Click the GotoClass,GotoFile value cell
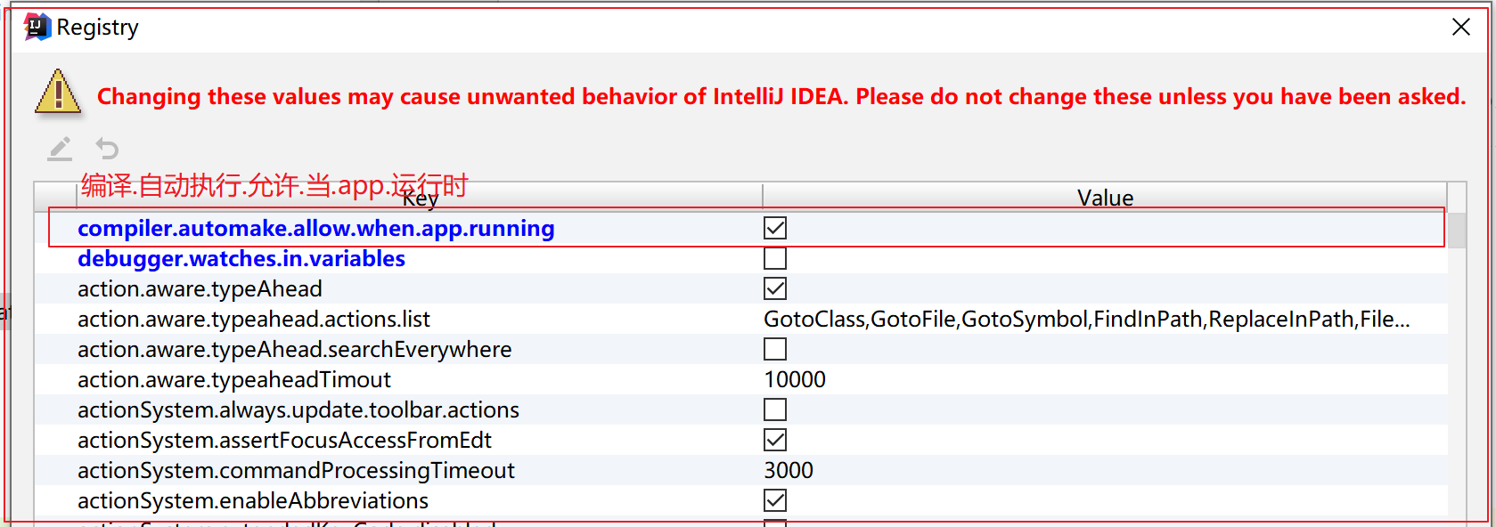This screenshot has width=1496, height=527. click(x=1087, y=320)
